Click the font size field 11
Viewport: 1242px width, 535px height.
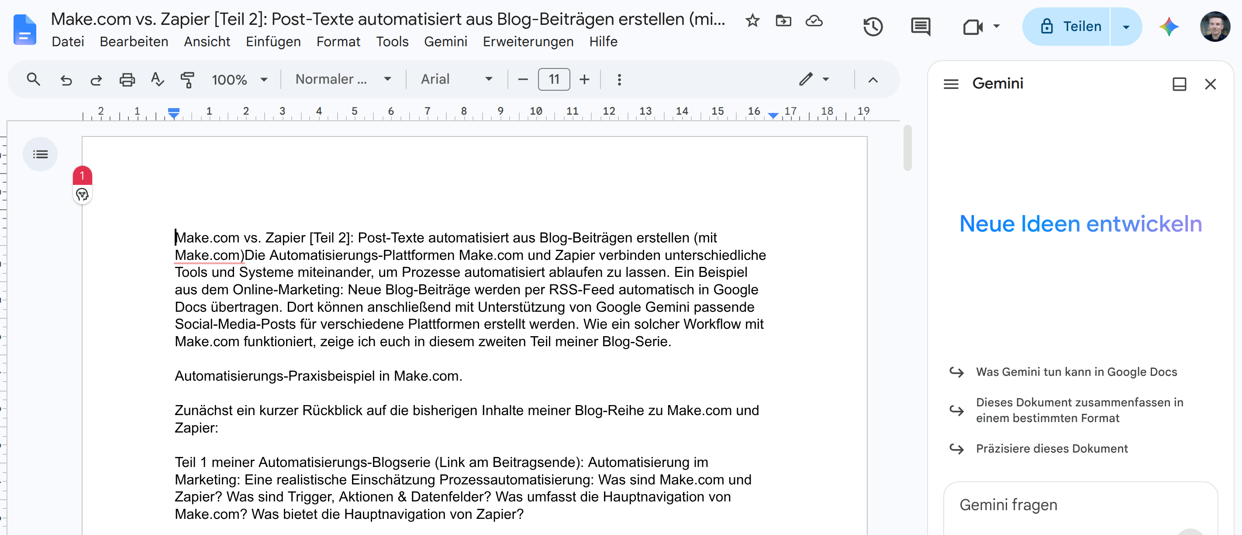(553, 79)
